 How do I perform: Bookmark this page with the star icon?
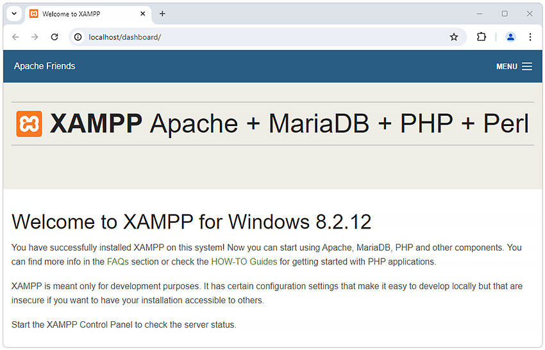pos(453,36)
